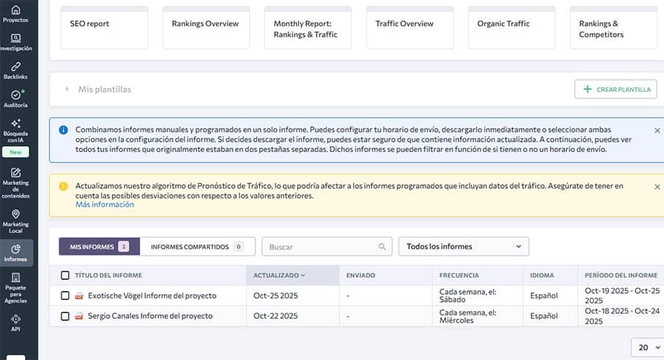The width and height of the screenshot is (664, 360).
Task: Switch to the Mis informes tab
Action: tap(99, 247)
